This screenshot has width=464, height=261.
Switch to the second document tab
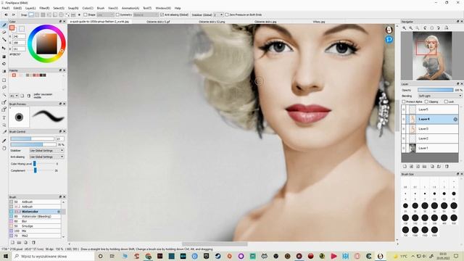click(x=158, y=22)
